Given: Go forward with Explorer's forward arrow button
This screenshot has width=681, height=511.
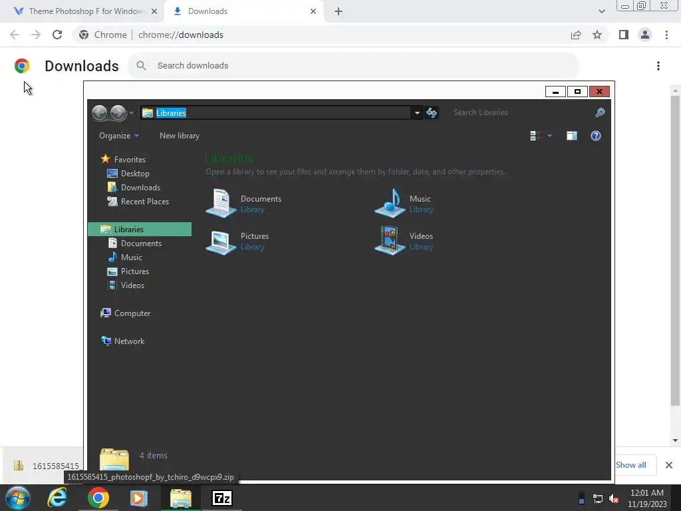Looking at the screenshot, I should click(x=118, y=113).
